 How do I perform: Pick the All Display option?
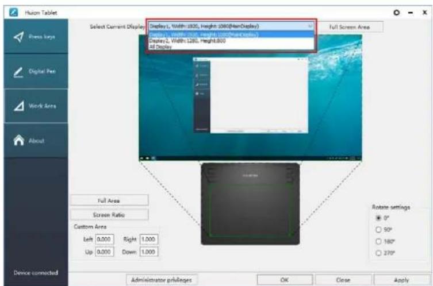(x=231, y=47)
